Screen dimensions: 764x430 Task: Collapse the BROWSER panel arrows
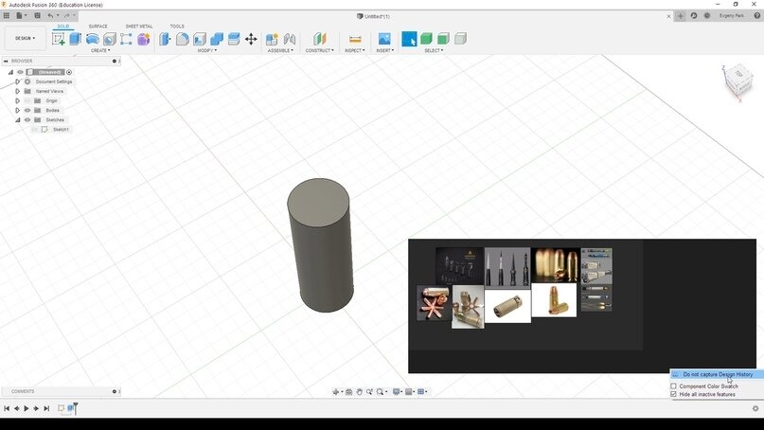coord(6,61)
